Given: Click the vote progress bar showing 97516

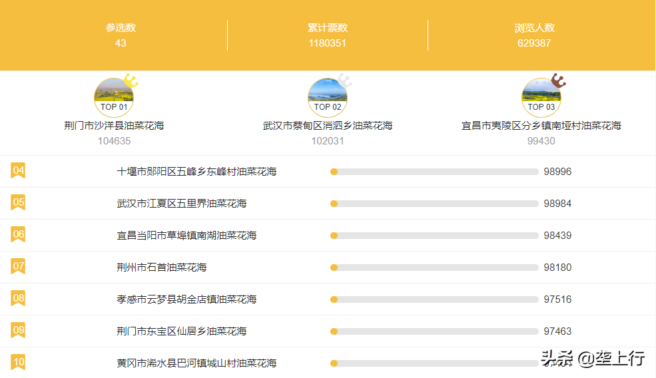Looking at the screenshot, I should pyautogui.click(x=434, y=299).
